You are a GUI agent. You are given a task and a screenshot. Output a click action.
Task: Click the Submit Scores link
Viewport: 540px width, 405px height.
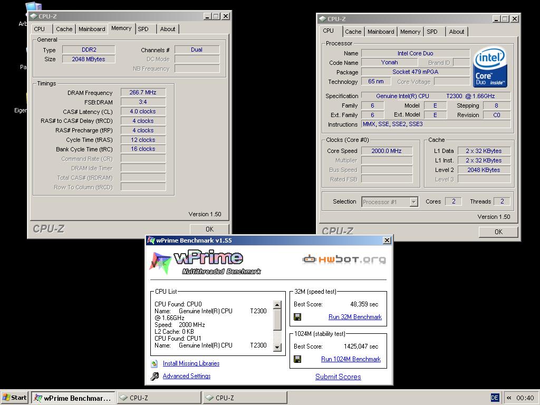point(338,377)
